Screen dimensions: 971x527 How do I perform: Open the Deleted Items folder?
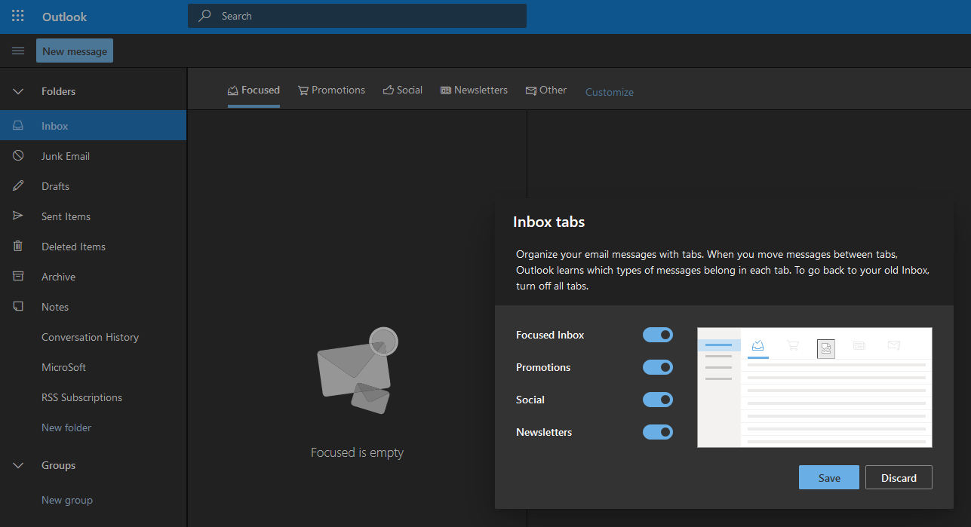pyautogui.click(x=93, y=247)
